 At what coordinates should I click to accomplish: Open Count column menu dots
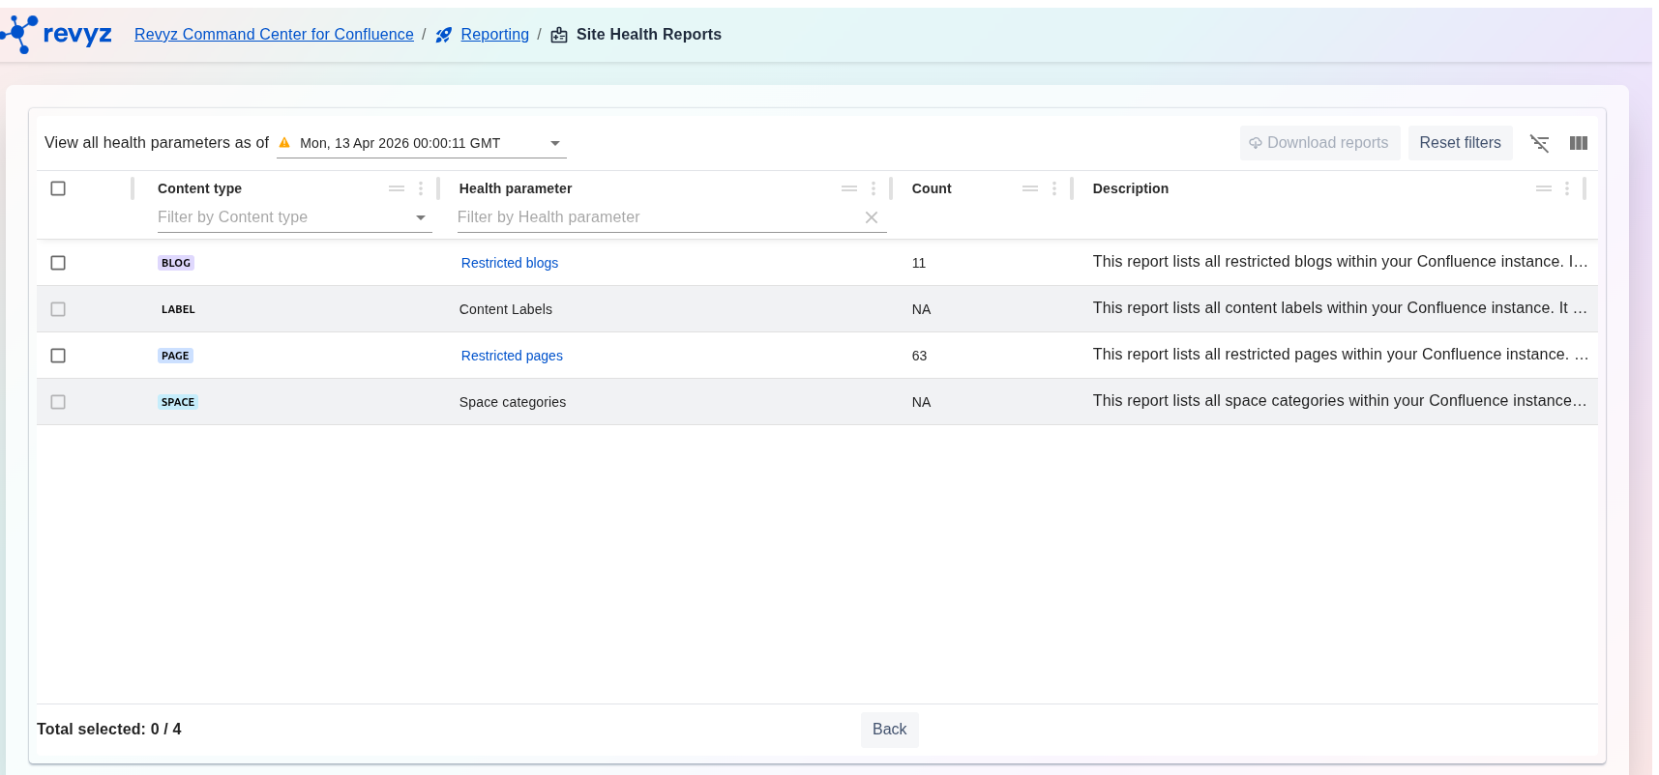(1054, 188)
